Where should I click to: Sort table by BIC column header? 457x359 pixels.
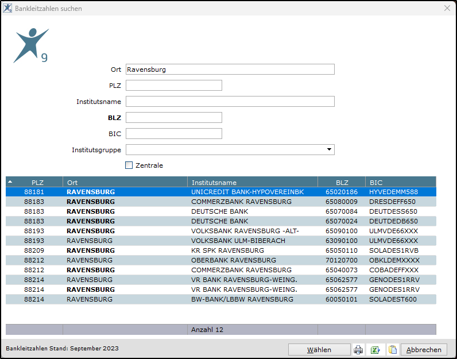401,183
